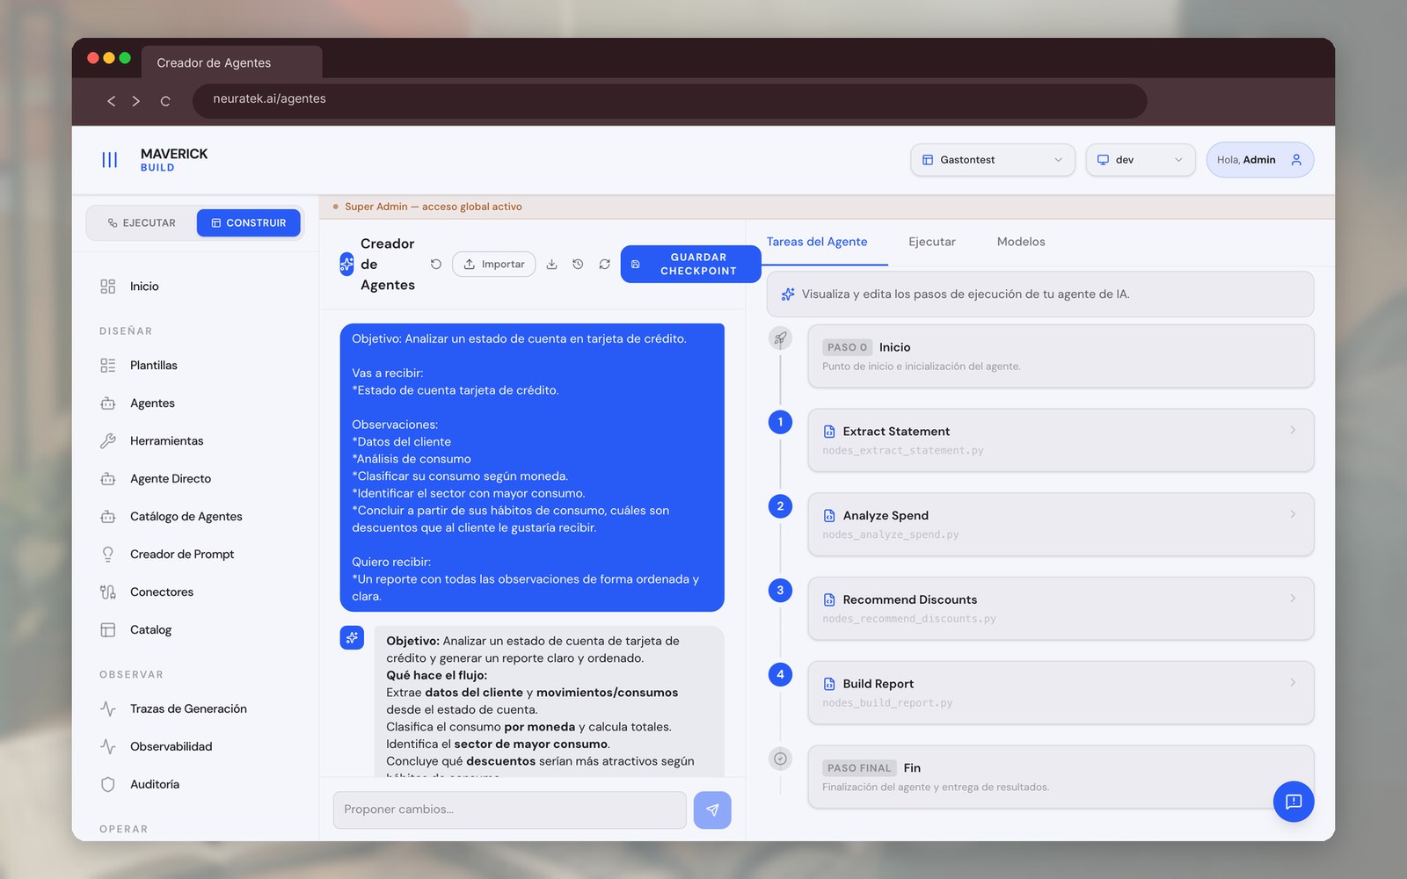Click the refresh sync arrows icon
1407x879 pixels.
pos(604,264)
